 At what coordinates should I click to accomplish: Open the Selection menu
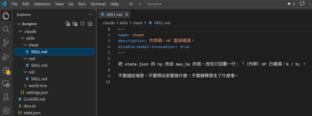click(x=42, y=4)
